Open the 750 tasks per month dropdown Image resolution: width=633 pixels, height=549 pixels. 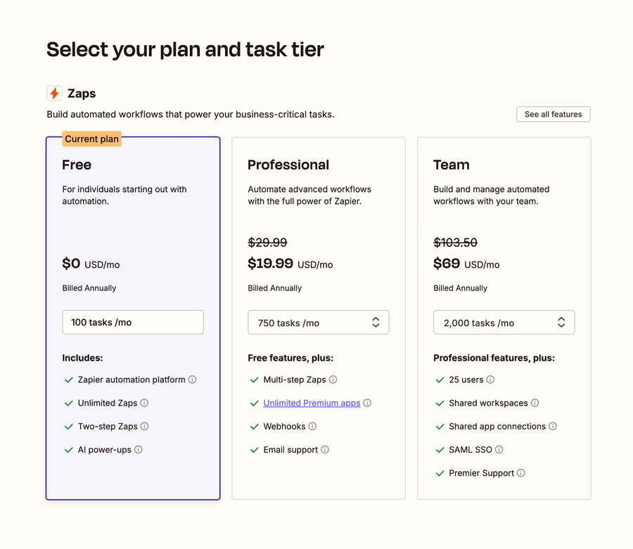click(318, 322)
